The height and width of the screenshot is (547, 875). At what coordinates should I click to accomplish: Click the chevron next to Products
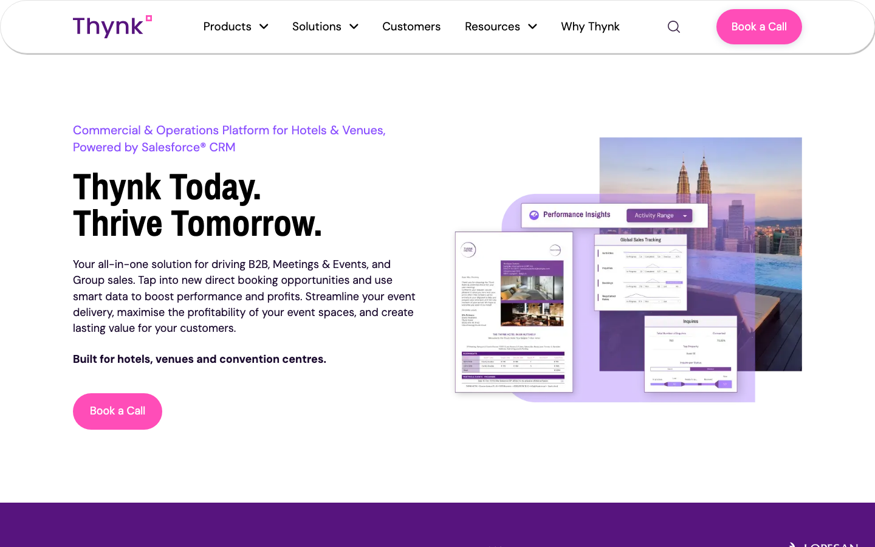(264, 27)
